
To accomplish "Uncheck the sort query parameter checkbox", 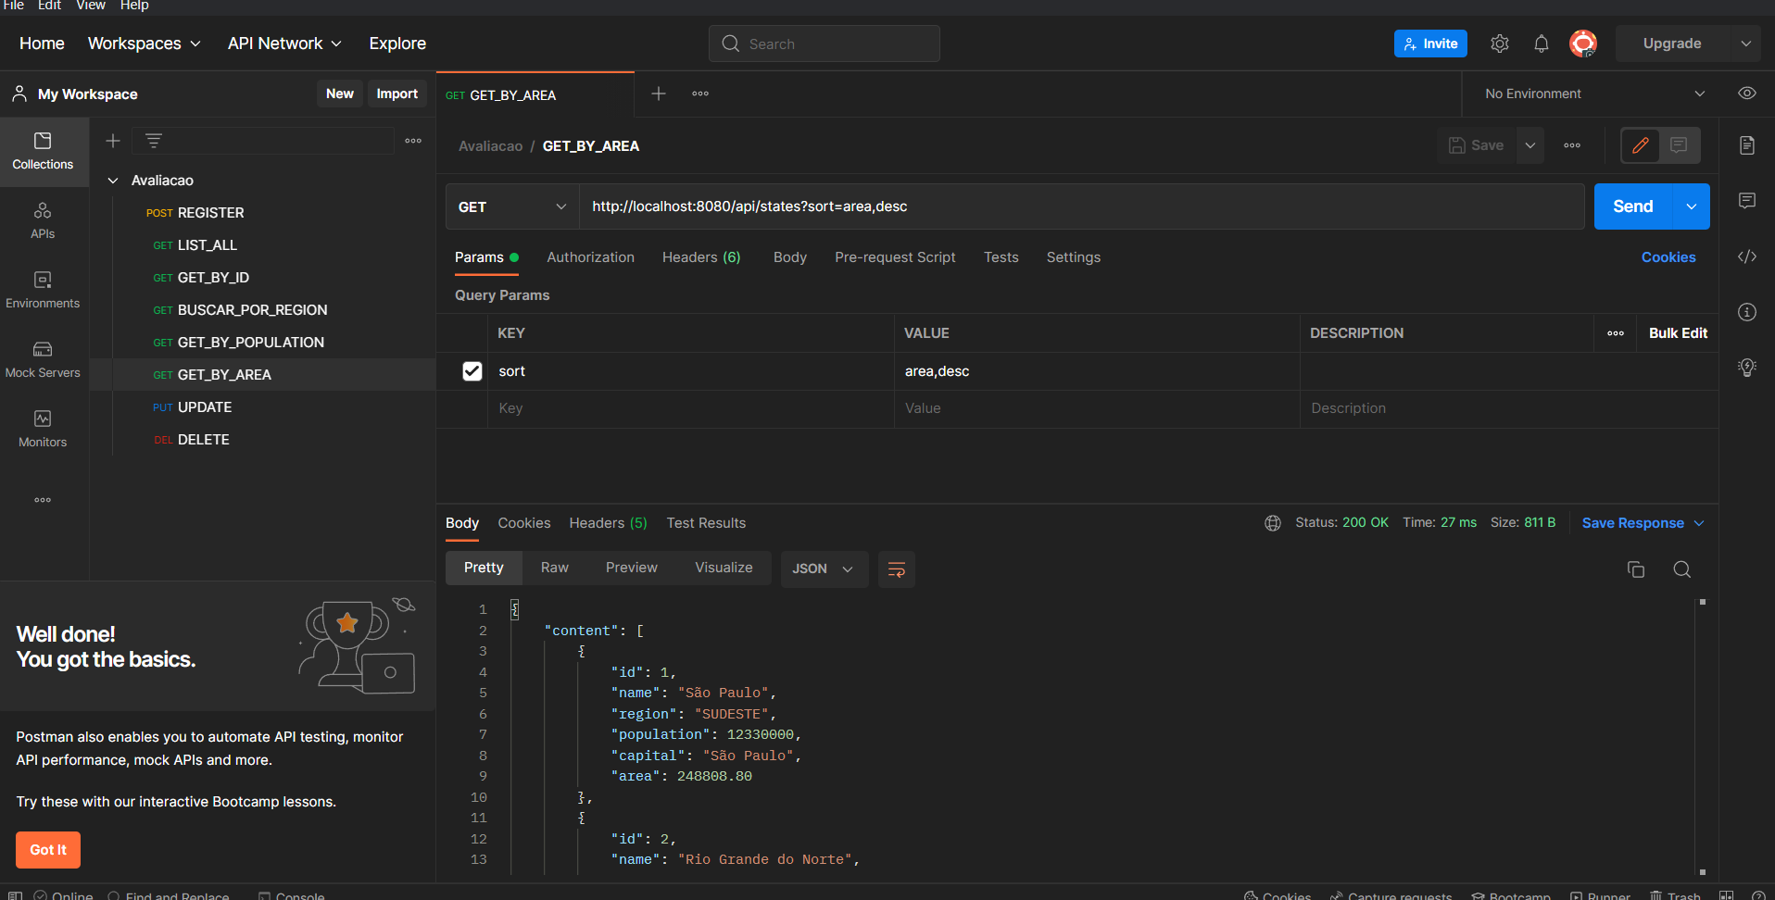I will pos(472,371).
